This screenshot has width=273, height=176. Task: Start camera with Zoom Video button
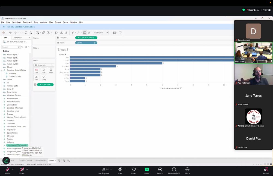pyautogui.click(x=22, y=171)
